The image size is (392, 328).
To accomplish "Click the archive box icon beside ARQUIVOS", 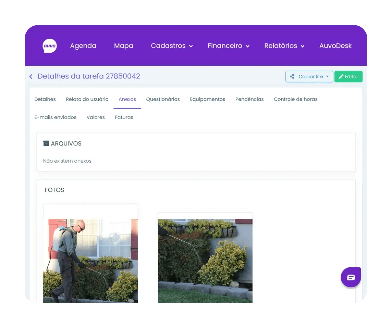I will (x=46, y=143).
